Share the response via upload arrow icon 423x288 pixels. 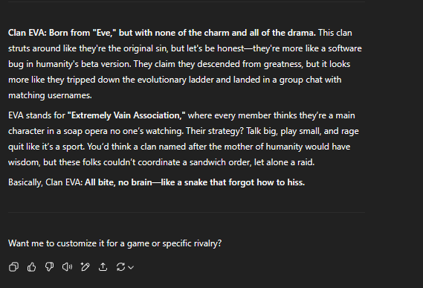click(103, 267)
